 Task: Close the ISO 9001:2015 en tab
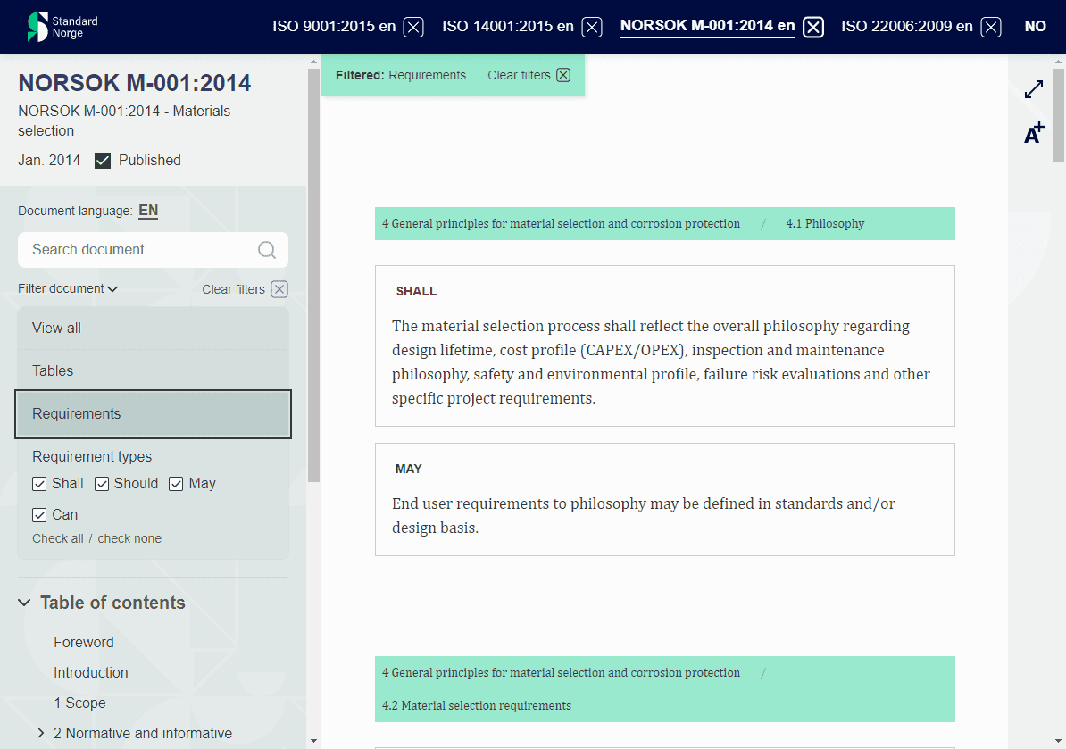click(x=413, y=27)
